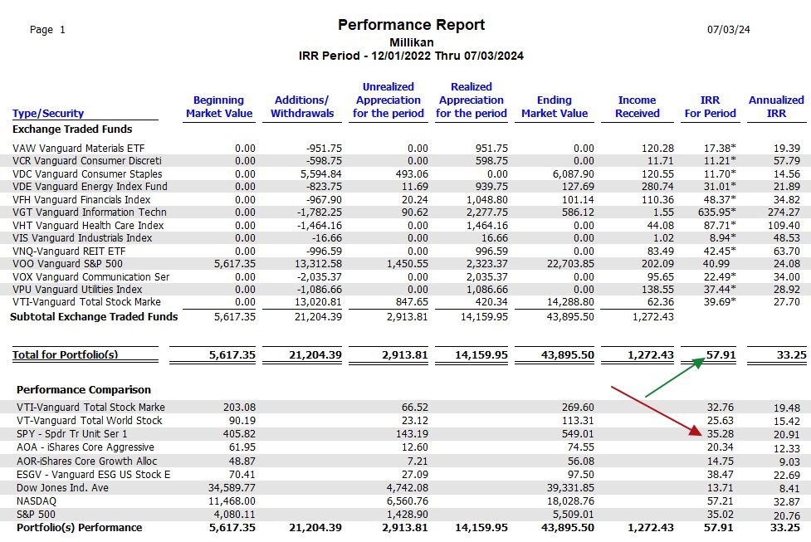Click the S&P 500 comparison row label
811x542 pixels.
point(36,515)
